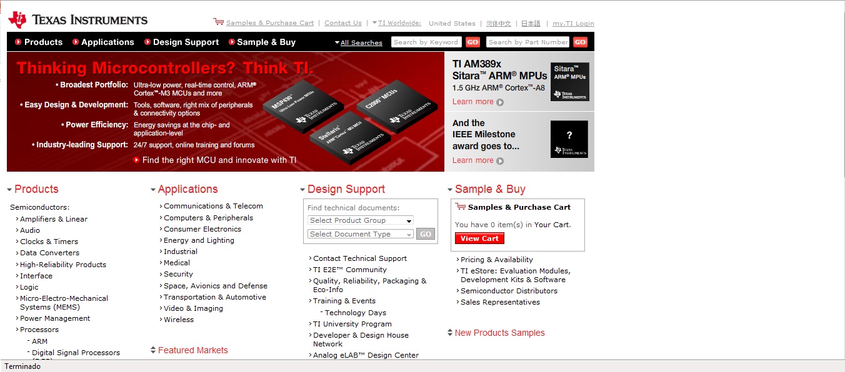Image resolution: width=845 pixels, height=372 pixels.
Task: Click the Search by Part Number field
Action: 528,42
